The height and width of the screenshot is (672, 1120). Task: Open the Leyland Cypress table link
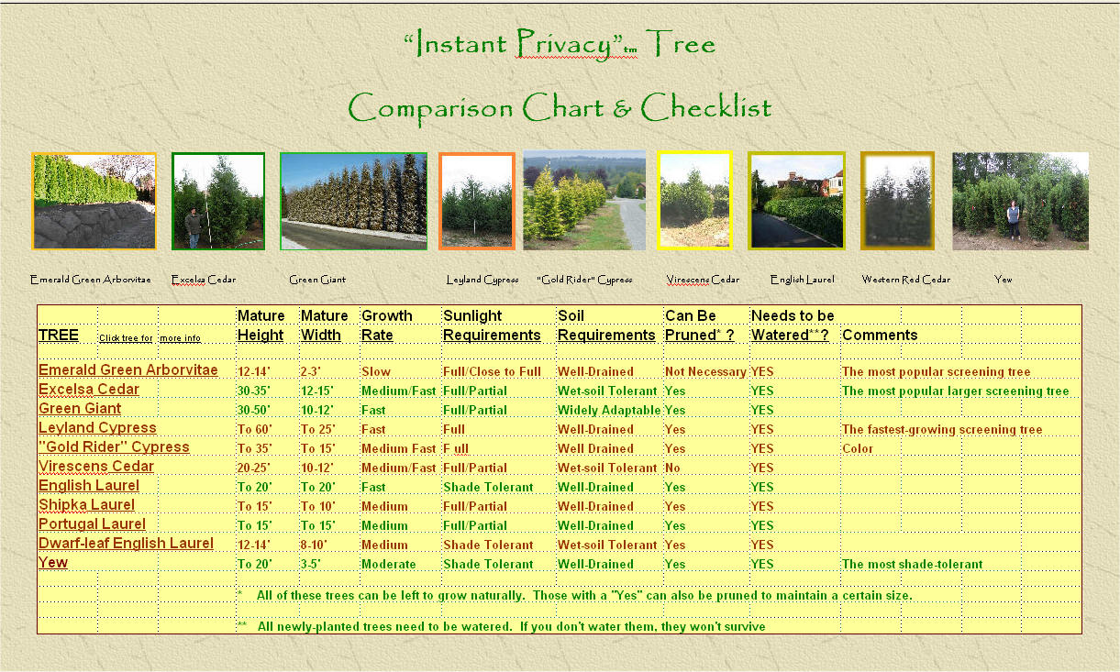pos(97,428)
